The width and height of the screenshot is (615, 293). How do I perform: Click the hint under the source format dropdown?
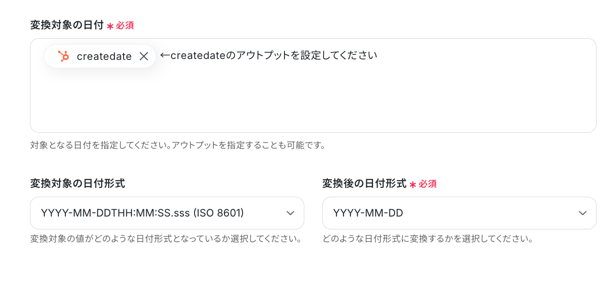(x=166, y=240)
